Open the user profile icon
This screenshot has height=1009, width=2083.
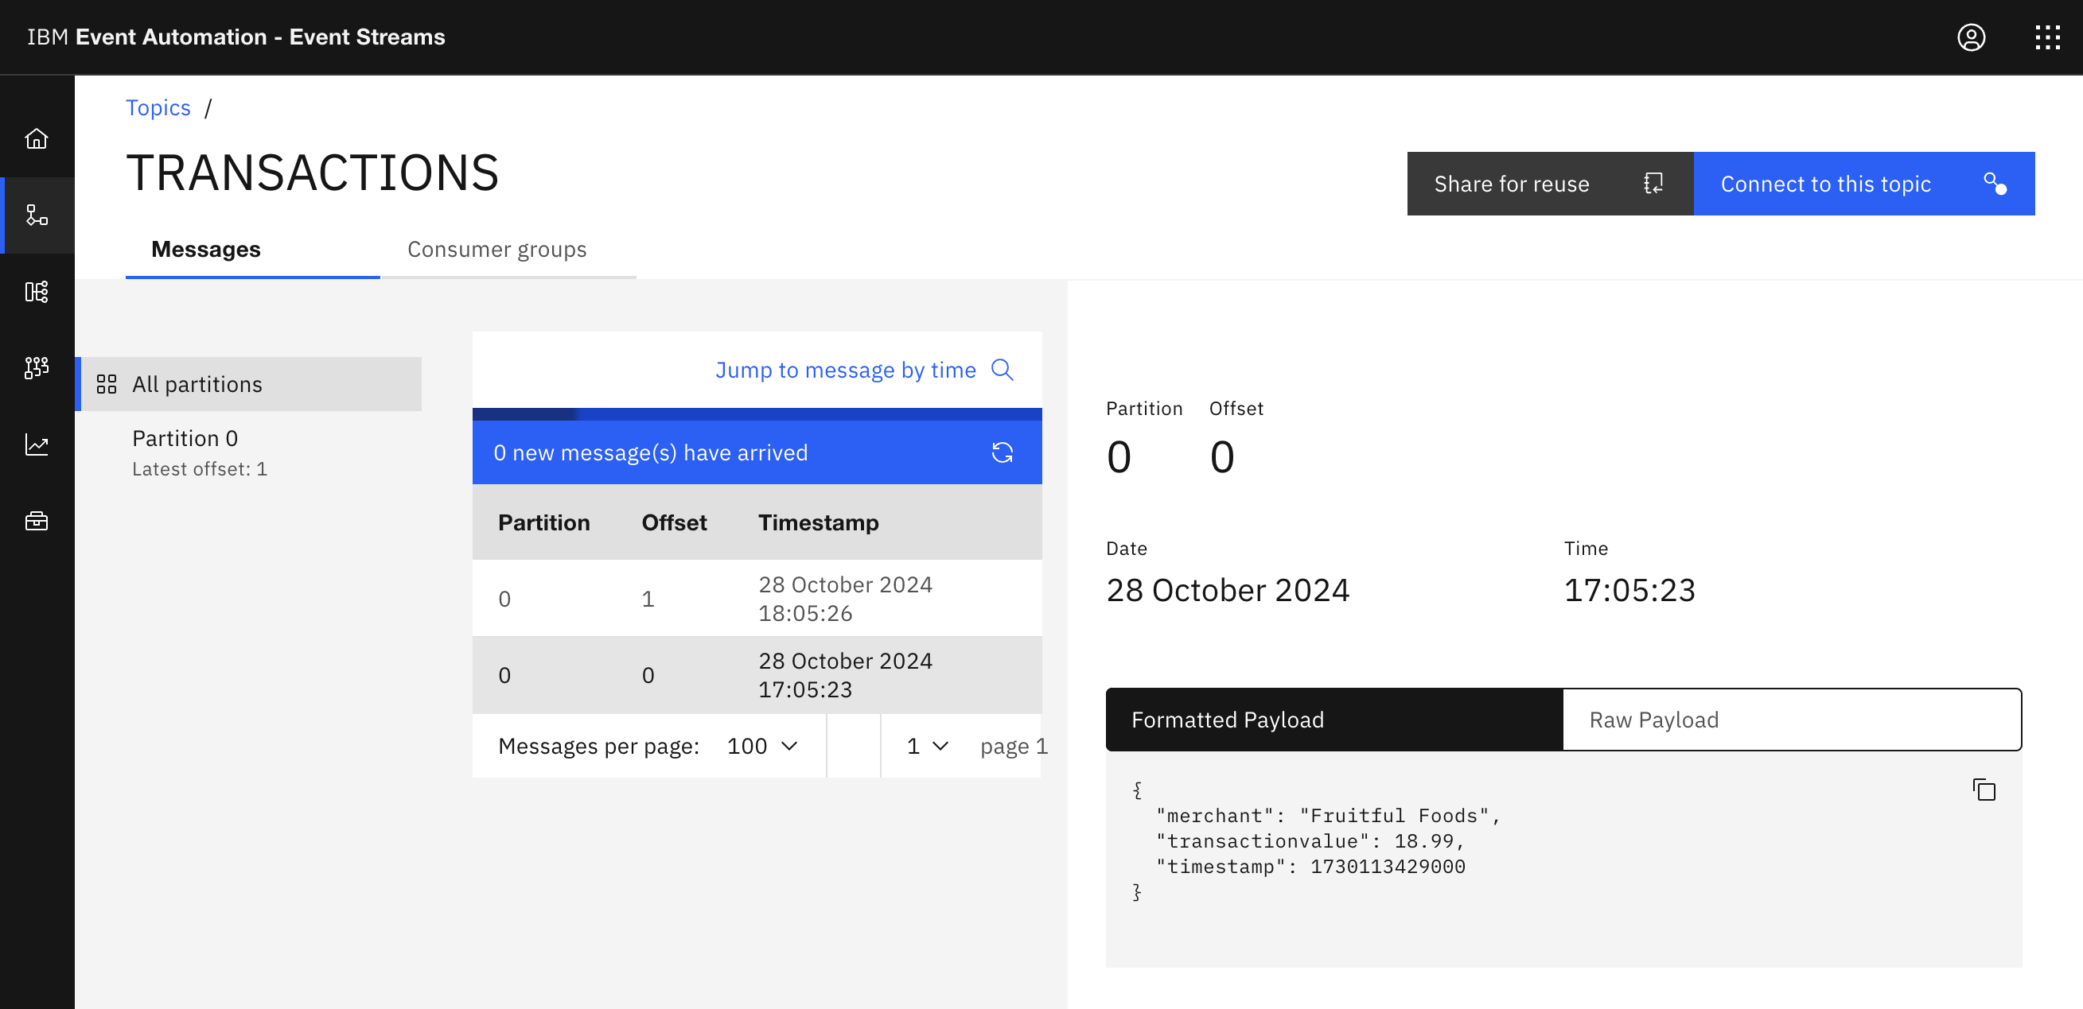coord(1971,37)
